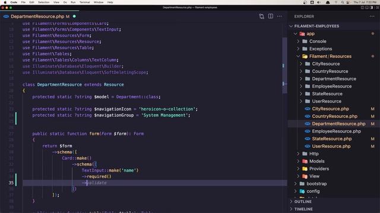
Task: Open editor More Actions ellipsis
Action: pos(280,17)
